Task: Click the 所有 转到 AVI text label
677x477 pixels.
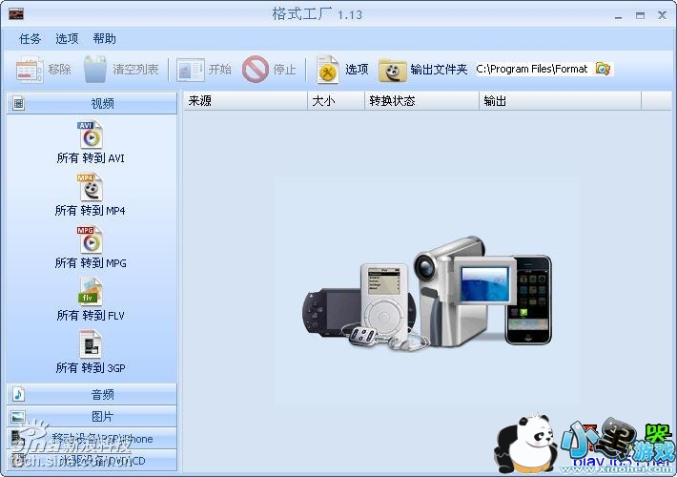Action: 91,158
